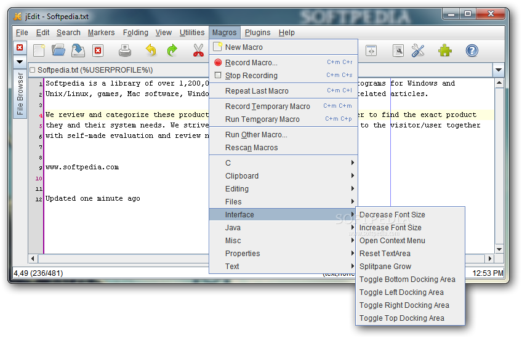Open the Markers menu

point(101,33)
